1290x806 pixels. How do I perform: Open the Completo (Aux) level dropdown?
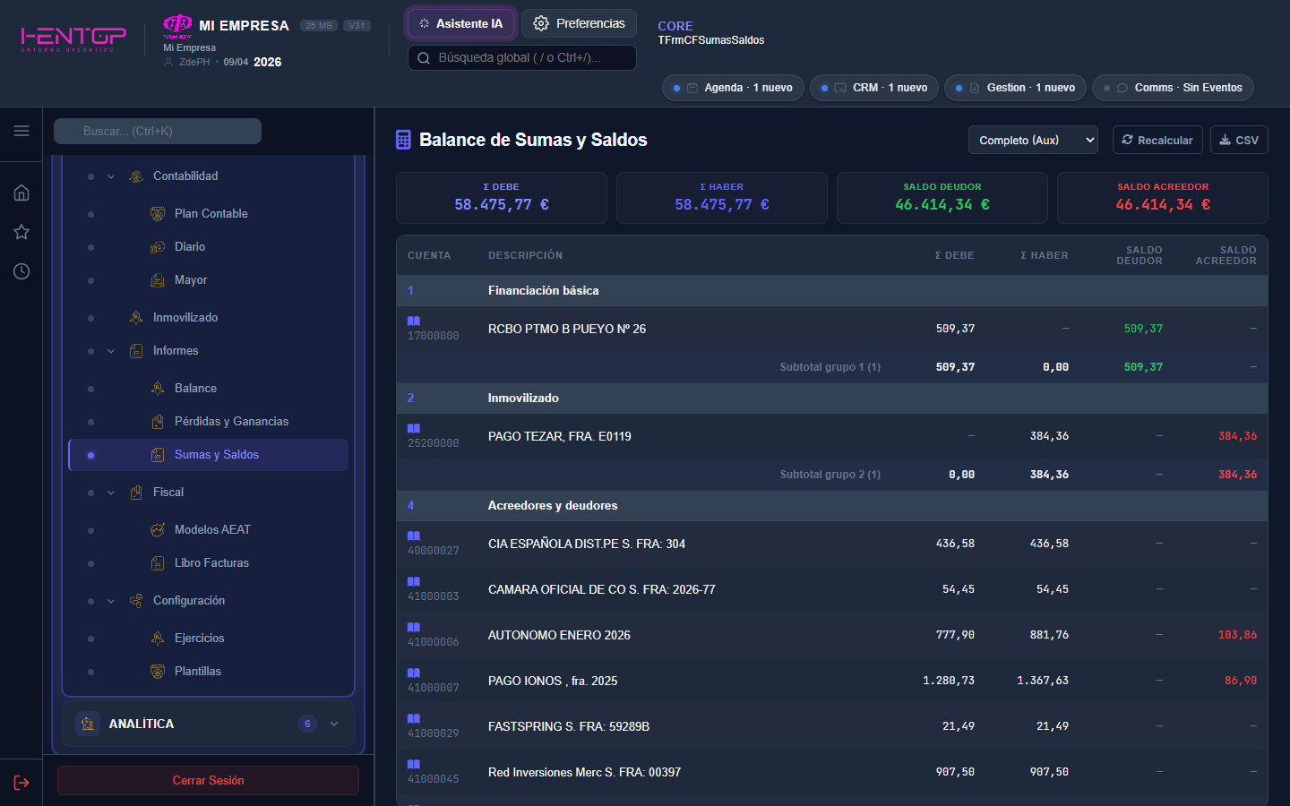(x=1033, y=140)
